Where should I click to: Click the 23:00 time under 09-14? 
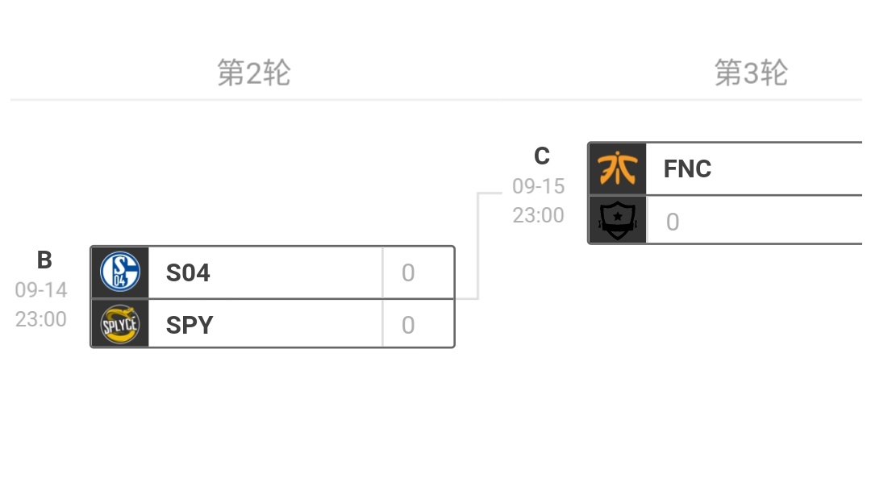click(41, 319)
